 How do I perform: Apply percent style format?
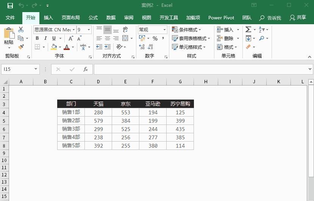point(155,38)
